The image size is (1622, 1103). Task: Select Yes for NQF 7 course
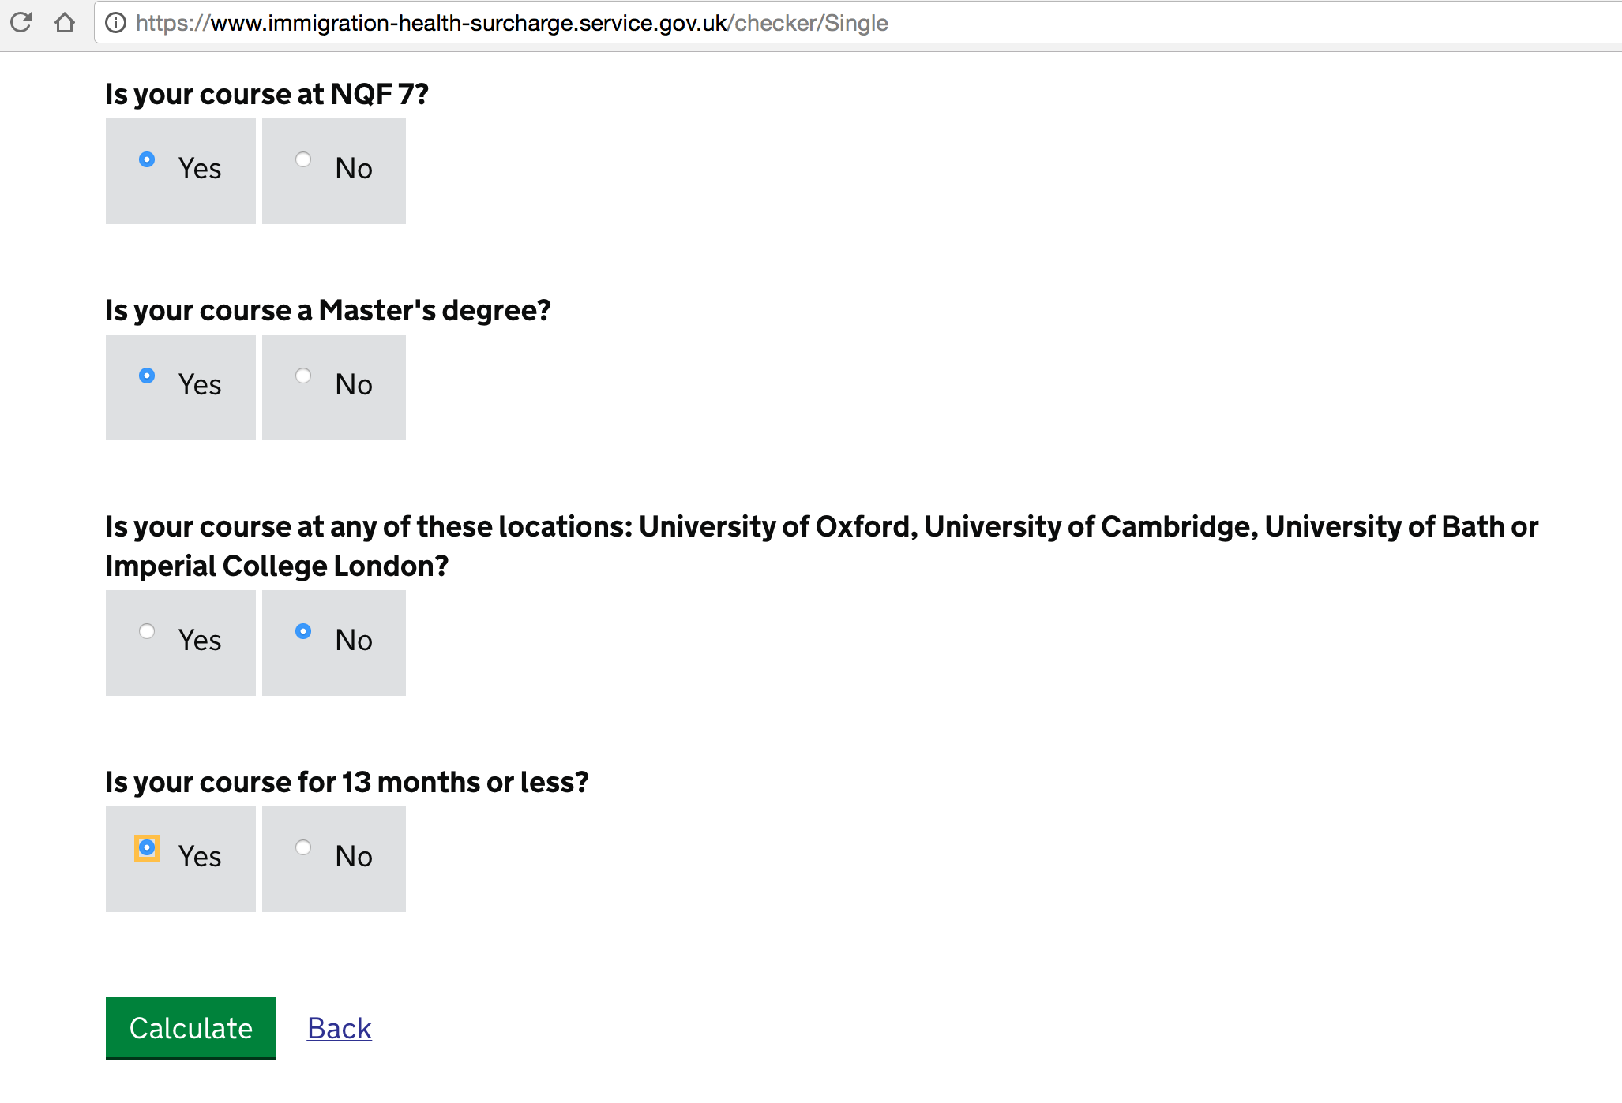pos(181,171)
